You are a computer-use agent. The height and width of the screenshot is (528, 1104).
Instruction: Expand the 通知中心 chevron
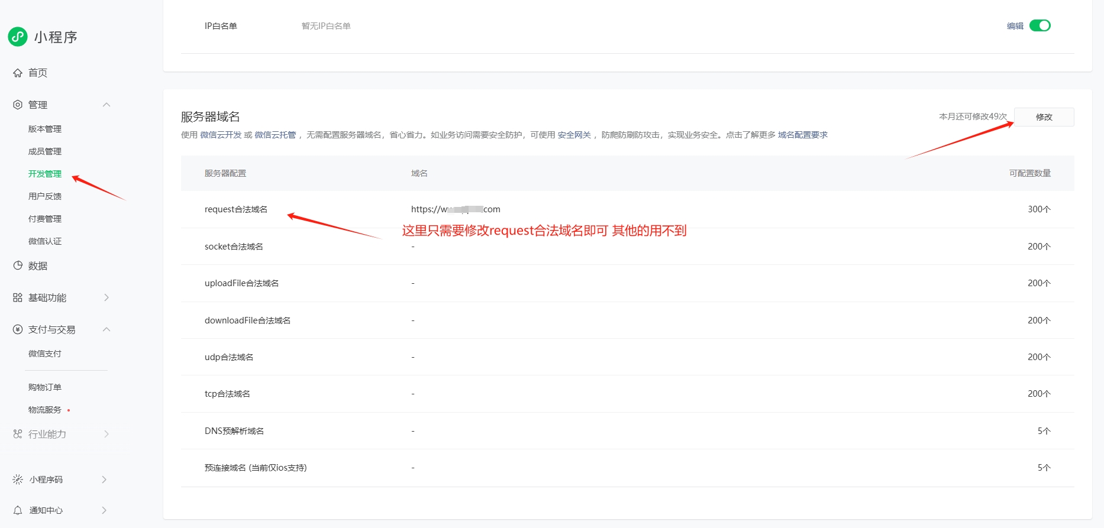[104, 510]
